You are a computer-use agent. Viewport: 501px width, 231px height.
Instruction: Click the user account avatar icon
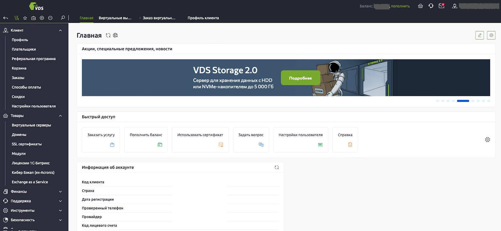coord(455,6)
